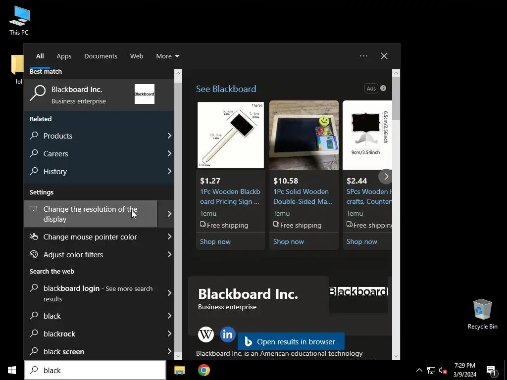Click the Windows Start button
Screen dimensions: 507x380
[12, 370]
